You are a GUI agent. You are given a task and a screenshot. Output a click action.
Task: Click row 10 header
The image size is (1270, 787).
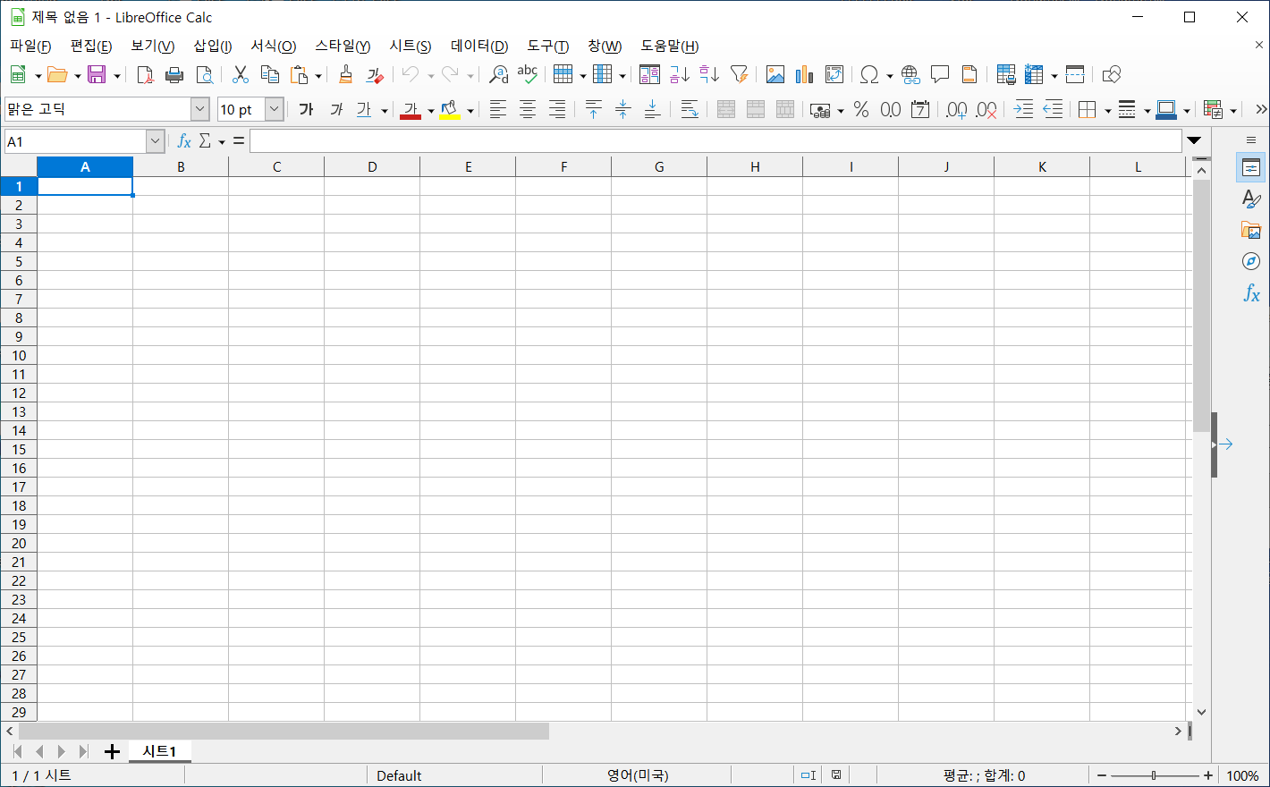(19, 356)
